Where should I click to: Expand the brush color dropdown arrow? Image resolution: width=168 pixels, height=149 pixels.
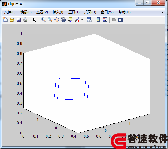coord(82,20)
